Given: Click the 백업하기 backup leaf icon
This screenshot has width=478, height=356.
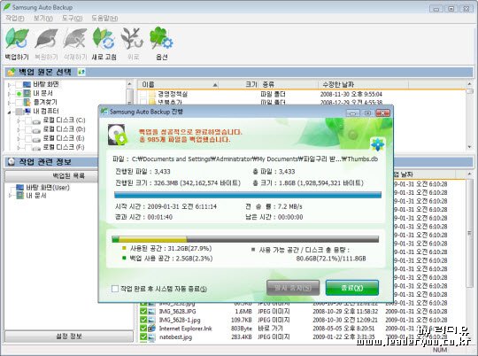Looking at the screenshot, I should coord(17,39).
